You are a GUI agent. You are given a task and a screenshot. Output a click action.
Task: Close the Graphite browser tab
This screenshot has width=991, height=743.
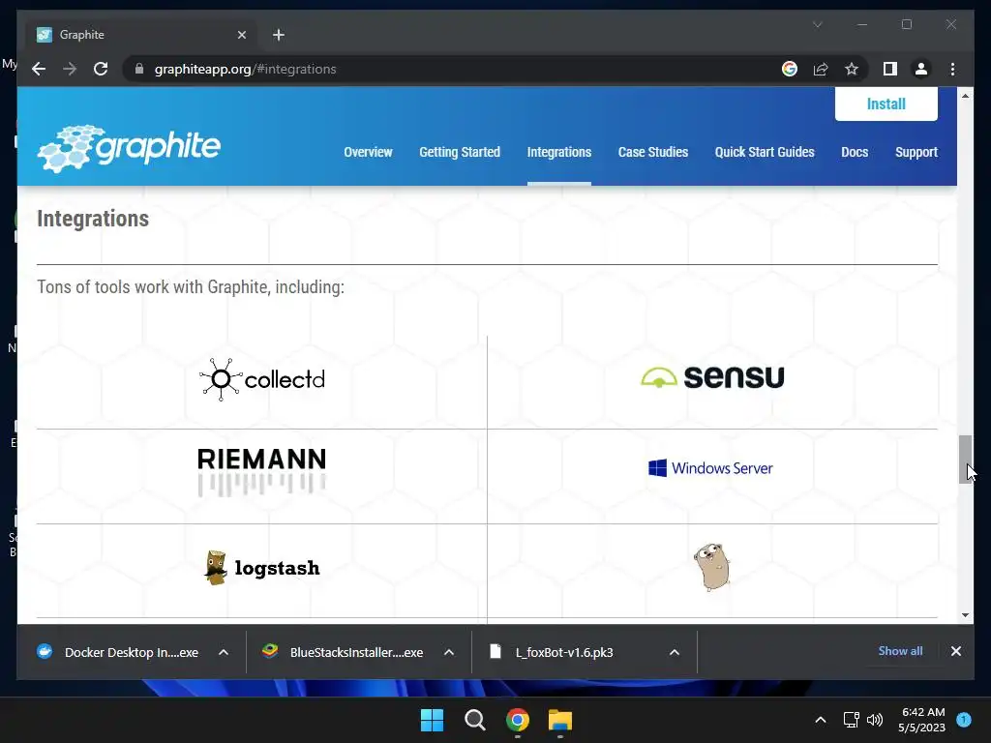tap(241, 35)
